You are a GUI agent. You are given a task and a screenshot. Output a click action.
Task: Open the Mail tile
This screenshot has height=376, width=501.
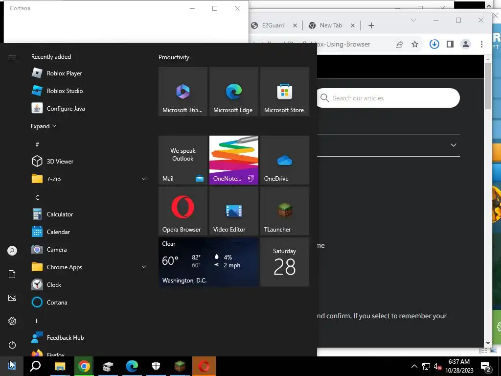(183, 160)
